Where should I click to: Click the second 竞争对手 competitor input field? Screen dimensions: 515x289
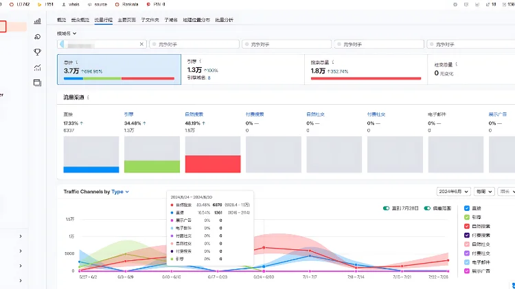point(287,44)
